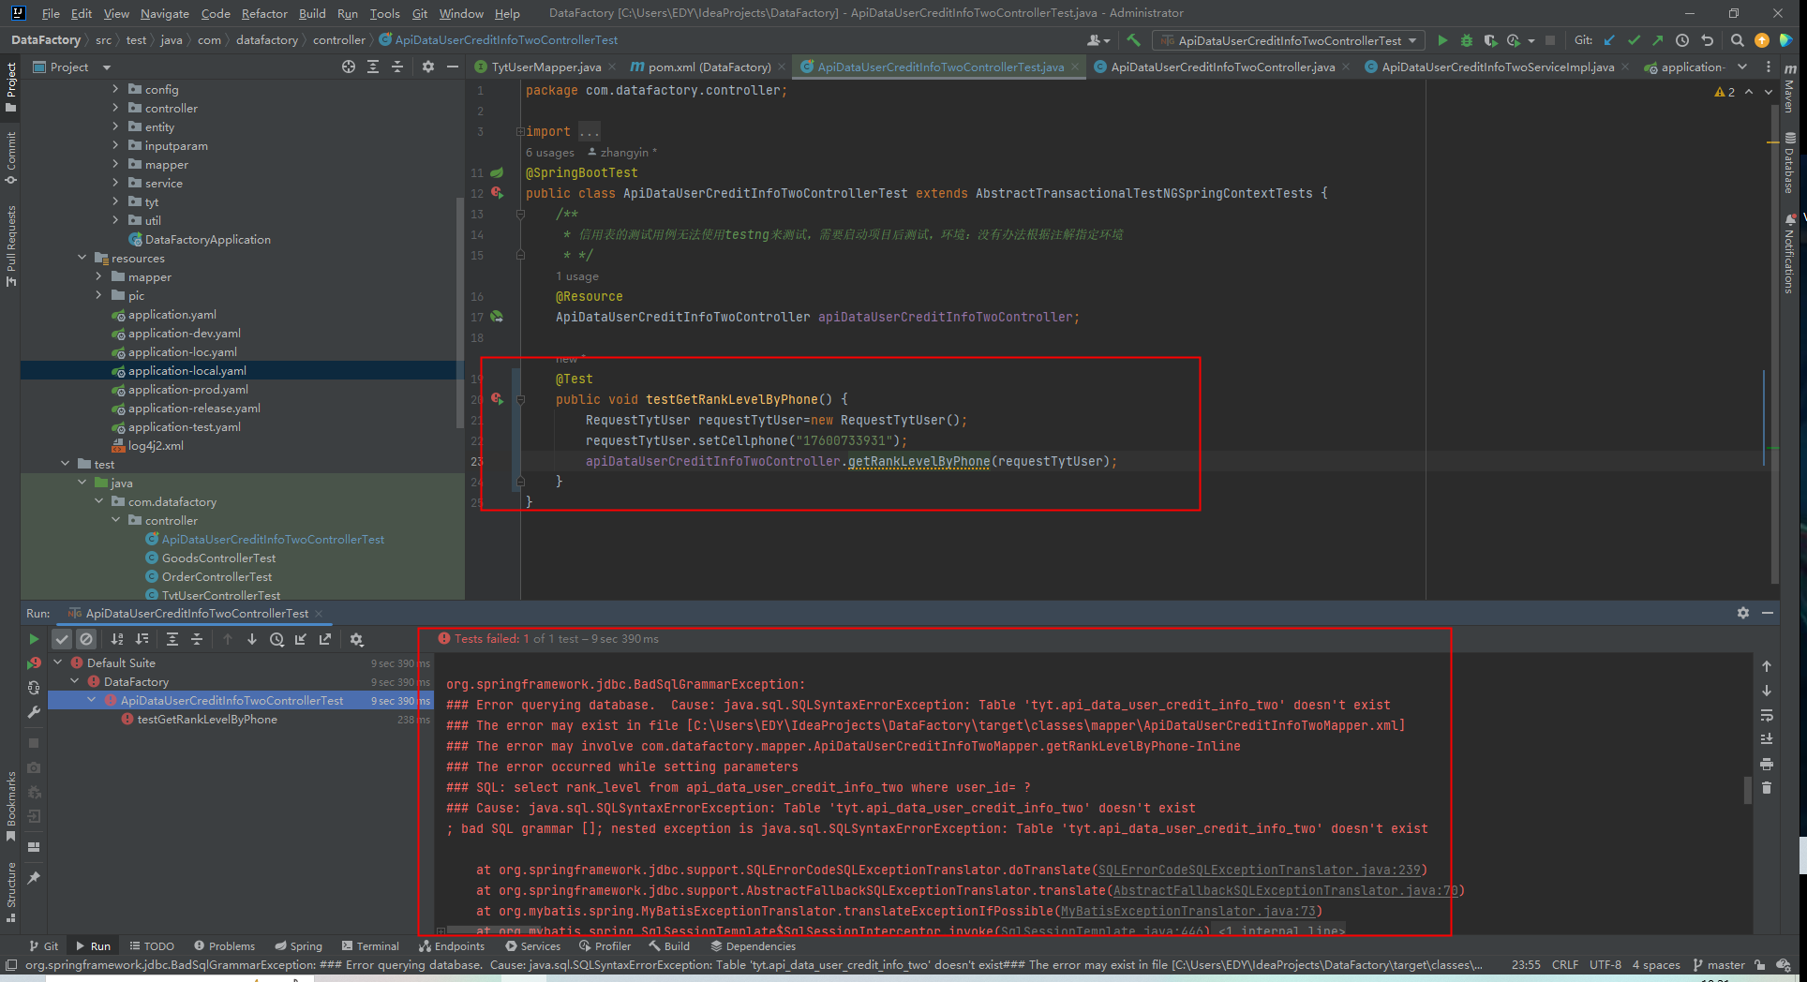The height and width of the screenshot is (982, 1807).
Task: Import tests from file icon
Action: pyautogui.click(x=301, y=639)
